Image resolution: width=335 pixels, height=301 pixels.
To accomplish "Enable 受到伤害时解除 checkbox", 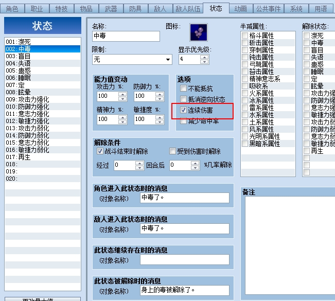I will [x=172, y=151].
